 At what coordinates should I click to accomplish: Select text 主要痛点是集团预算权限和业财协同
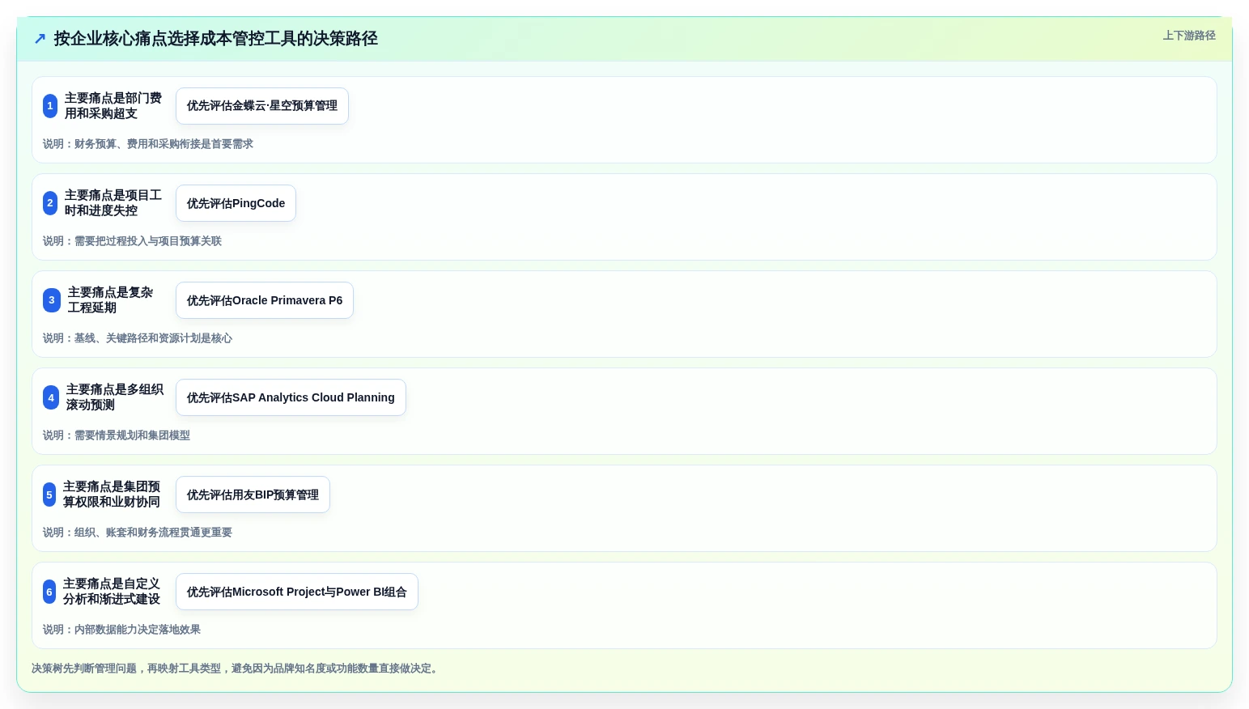click(x=112, y=495)
